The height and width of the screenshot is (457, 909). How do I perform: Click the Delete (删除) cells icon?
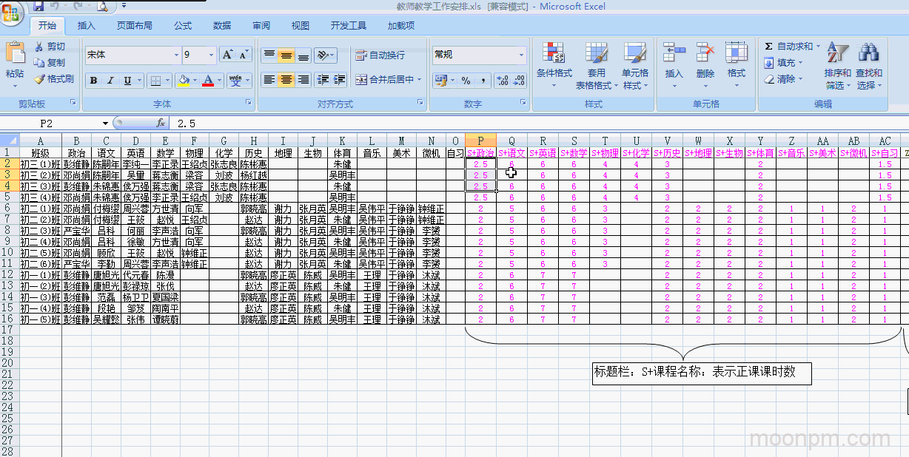[x=705, y=53]
